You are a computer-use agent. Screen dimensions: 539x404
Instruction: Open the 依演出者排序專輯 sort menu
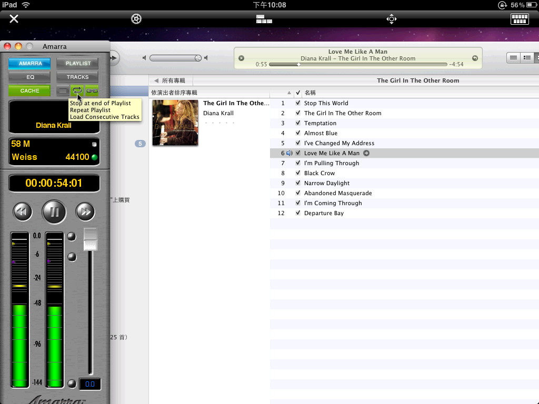(x=174, y=93)
